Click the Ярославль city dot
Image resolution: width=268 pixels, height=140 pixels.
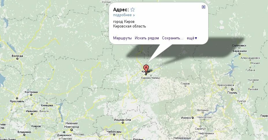pos(17,98)
